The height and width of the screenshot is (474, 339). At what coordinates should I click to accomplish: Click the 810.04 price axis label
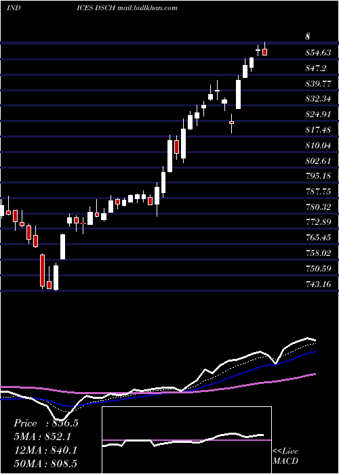[318, 146]
